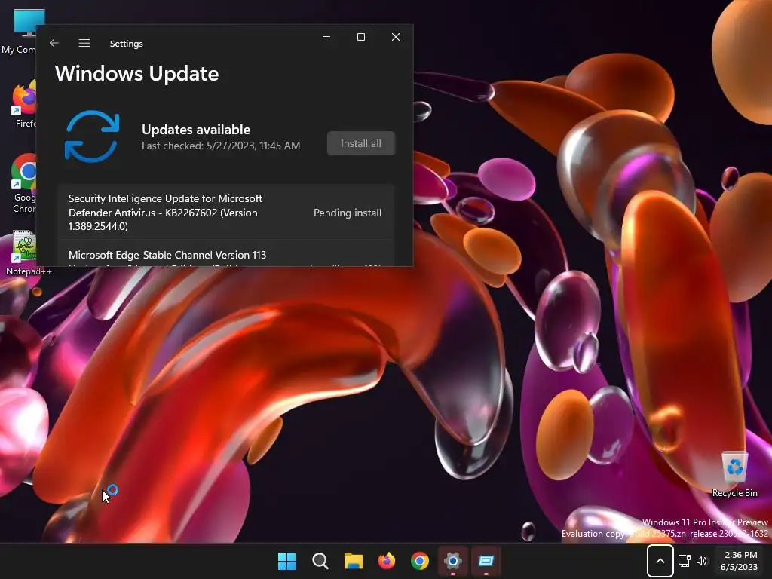The height and width of the screenshot is (579, 772).
Task: Select Microsoft Edge-Stable Channel Version 113 update
Action: tap(226, 254)
